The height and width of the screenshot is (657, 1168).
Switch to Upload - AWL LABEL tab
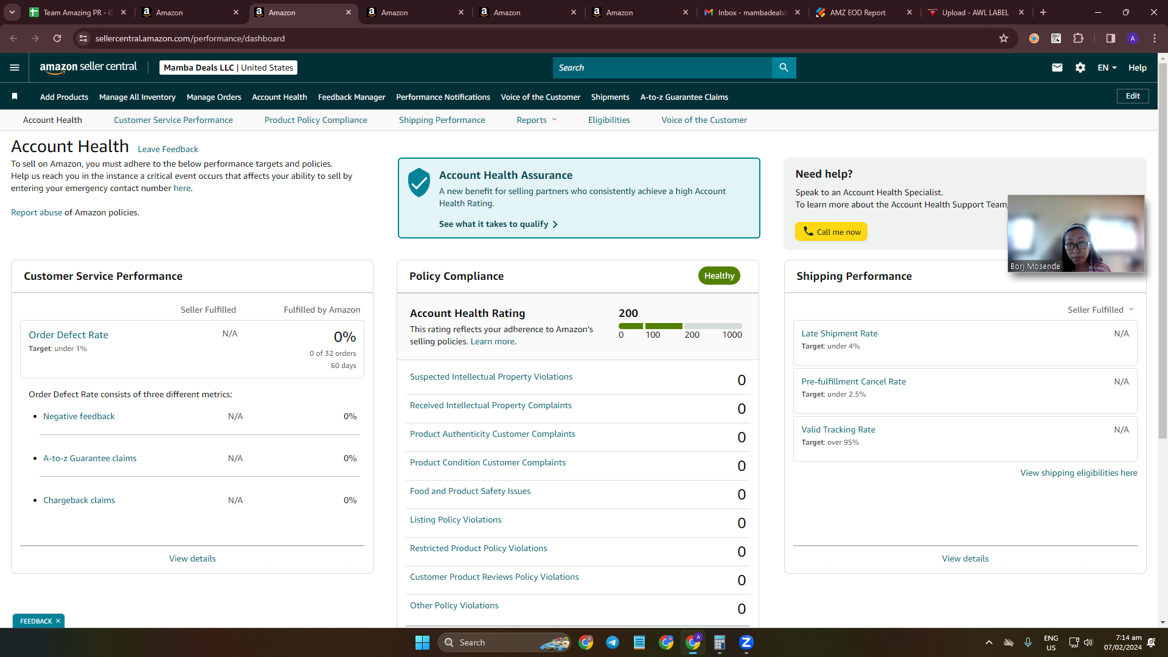point(975,12)
